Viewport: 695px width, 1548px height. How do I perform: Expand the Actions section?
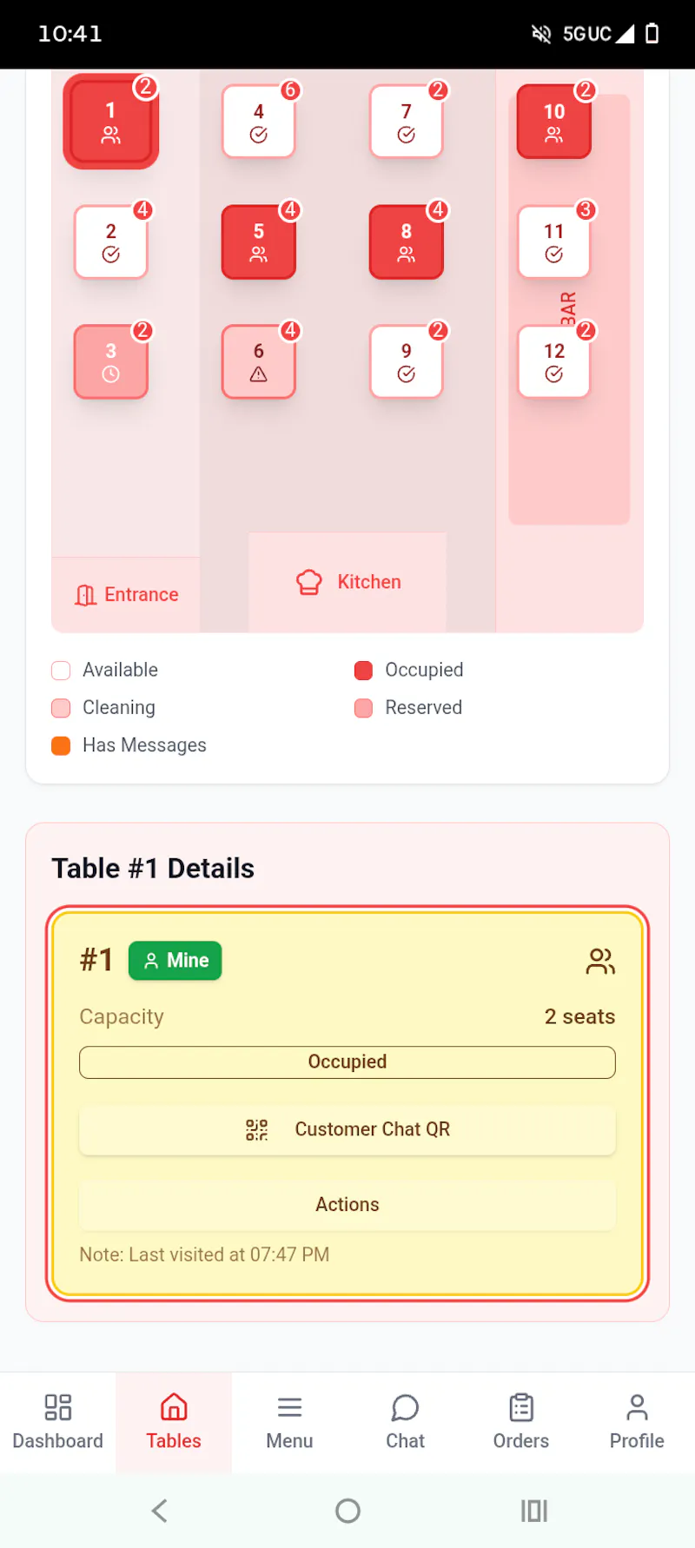pos(347,1205)
